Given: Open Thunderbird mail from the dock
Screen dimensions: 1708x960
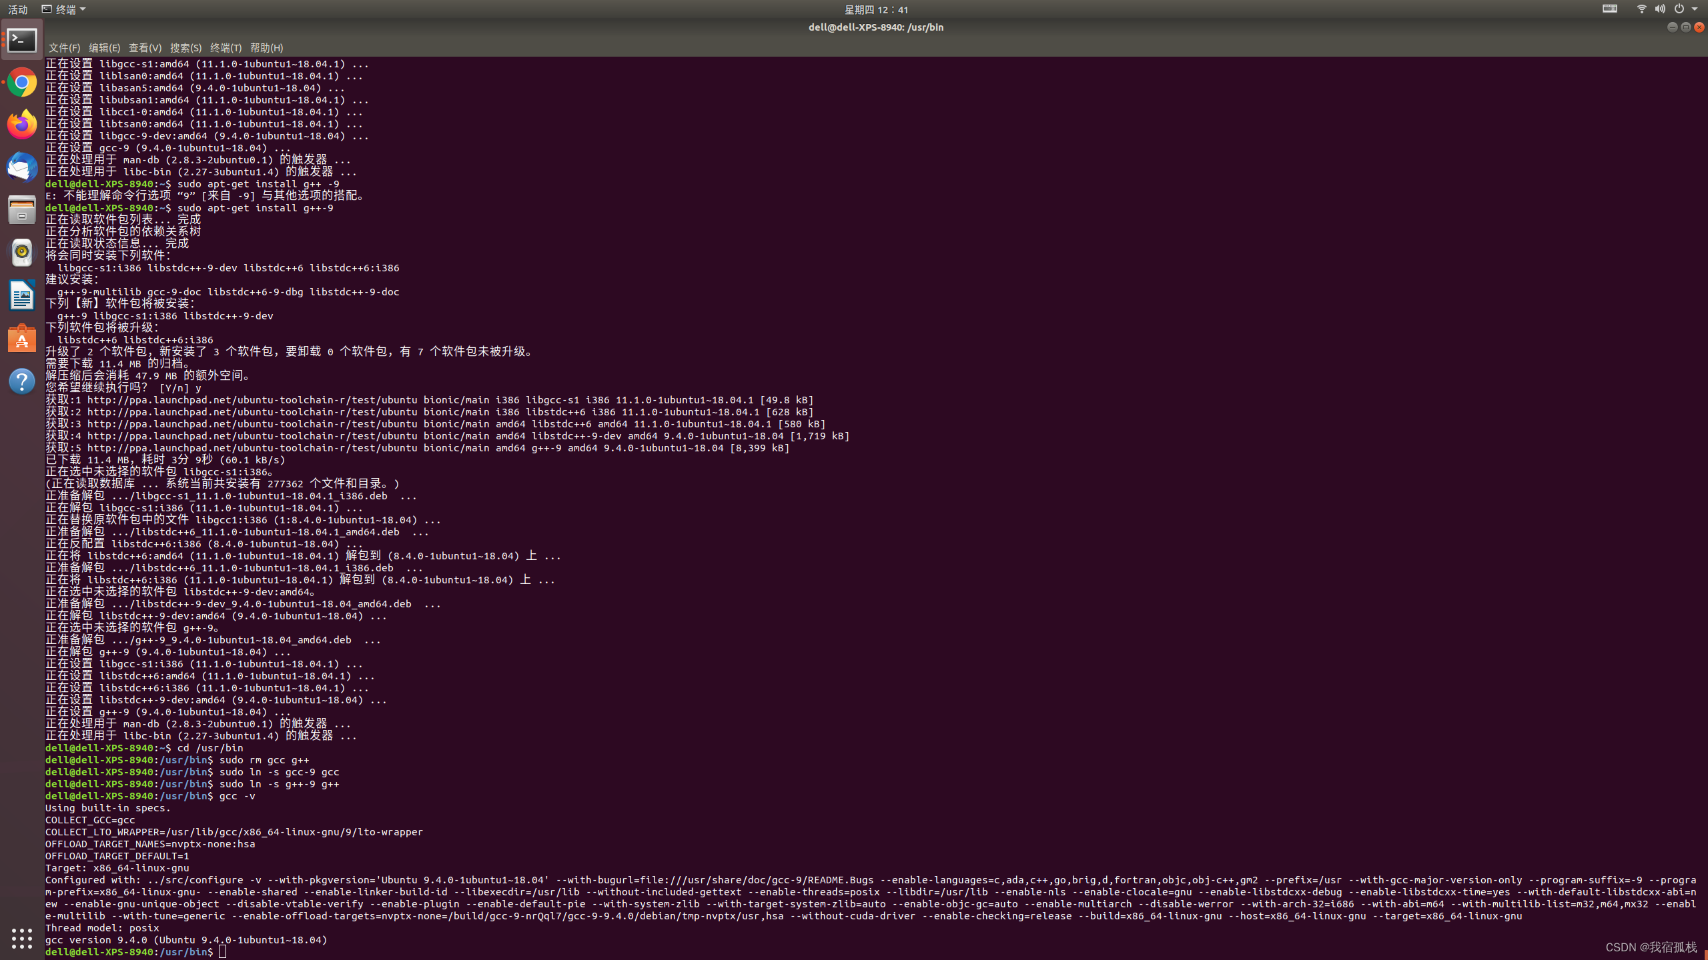Looking at the screenshot, I should [22, 167].
